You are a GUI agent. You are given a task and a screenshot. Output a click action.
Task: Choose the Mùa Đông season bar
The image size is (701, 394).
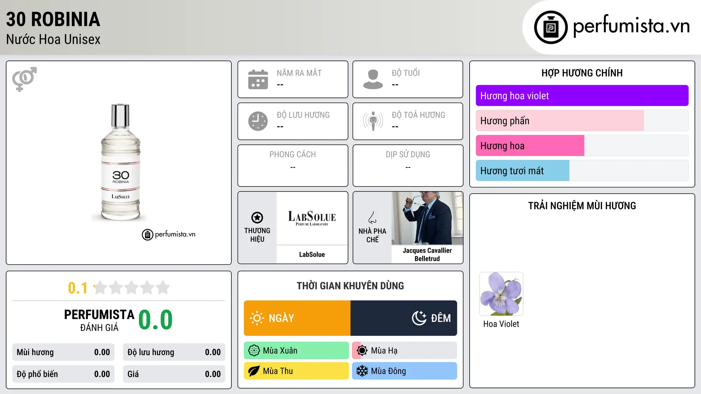click(405, 371)
